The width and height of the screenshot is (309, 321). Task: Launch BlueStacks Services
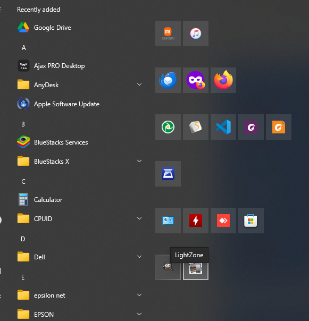(80, 142)
